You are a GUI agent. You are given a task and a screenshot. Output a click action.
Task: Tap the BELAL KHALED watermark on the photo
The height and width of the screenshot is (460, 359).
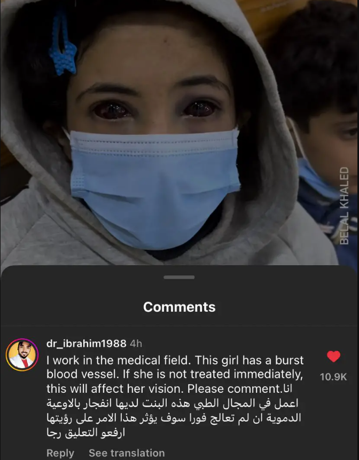tap(345, 205)
